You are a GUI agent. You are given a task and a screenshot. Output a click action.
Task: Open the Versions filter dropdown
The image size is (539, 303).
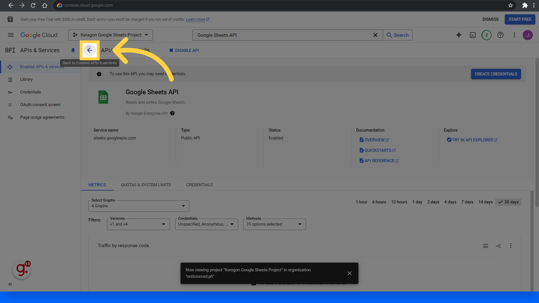pyautogui.click(x=138, y=224)
